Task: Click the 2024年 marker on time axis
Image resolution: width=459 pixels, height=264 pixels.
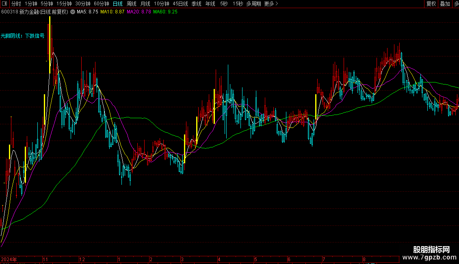Action: click(x=9, y=259)
